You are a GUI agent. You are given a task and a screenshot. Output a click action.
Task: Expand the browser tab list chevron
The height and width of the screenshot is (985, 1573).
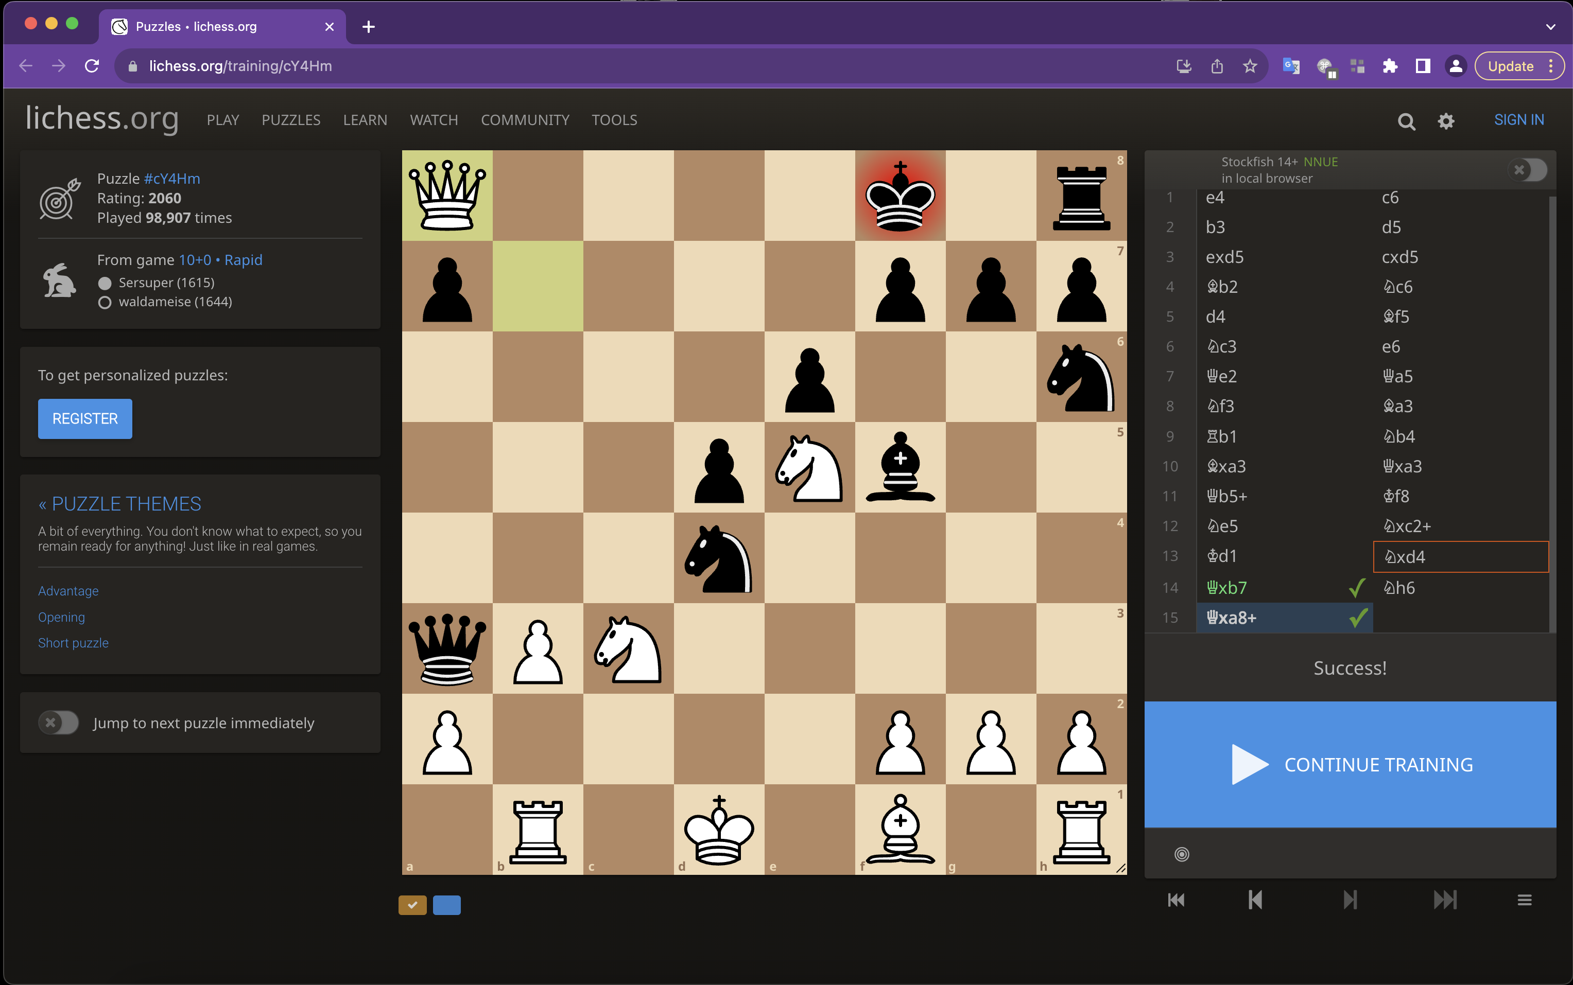(x=1550, y=27)
